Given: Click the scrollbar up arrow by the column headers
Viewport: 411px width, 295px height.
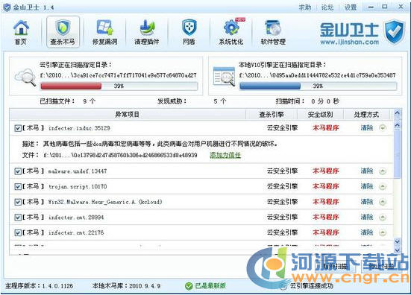Looking at the screenshot, I should tap(397, 113).
